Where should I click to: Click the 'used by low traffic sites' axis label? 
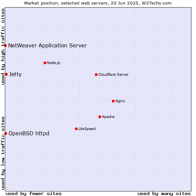[3, 153]
